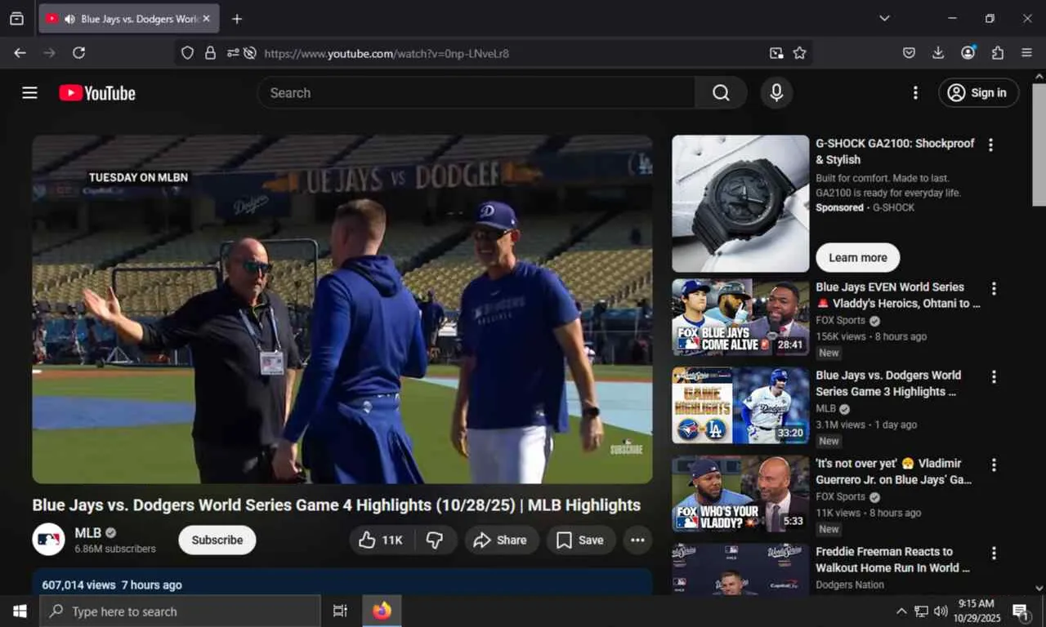Reload the current YouTube page
1046x627 pixels.
pos(79,53)
